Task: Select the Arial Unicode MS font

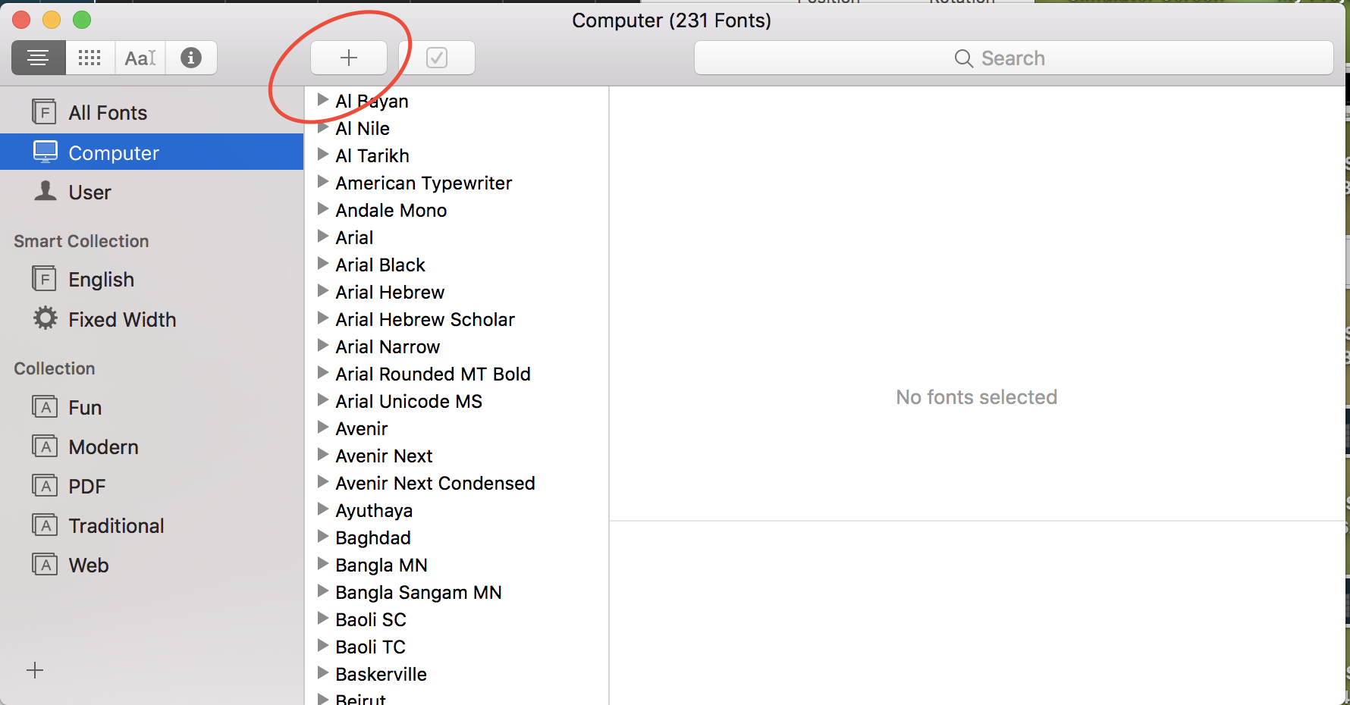Action: pos(409,401)
